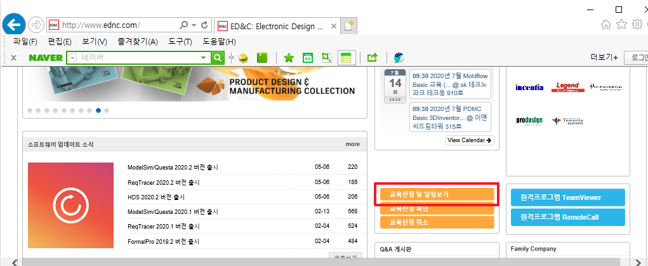Expand the Naver search box dropdown arrow

[x=204, y=58]
